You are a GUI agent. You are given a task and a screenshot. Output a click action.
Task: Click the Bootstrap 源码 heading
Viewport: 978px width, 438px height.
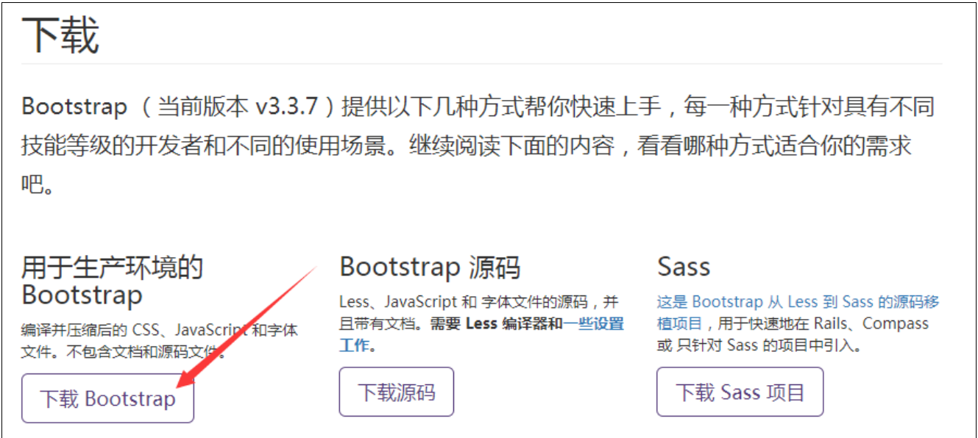tap(430, 267)
